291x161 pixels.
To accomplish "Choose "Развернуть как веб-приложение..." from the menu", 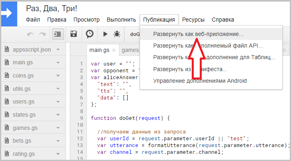I will 198,34.
